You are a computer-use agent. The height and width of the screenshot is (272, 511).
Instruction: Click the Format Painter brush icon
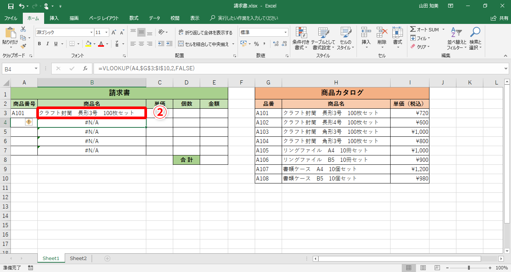coord(23,46)
